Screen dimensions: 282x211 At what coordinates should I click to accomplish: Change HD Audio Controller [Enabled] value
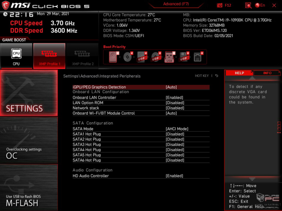tap(174, 176)
